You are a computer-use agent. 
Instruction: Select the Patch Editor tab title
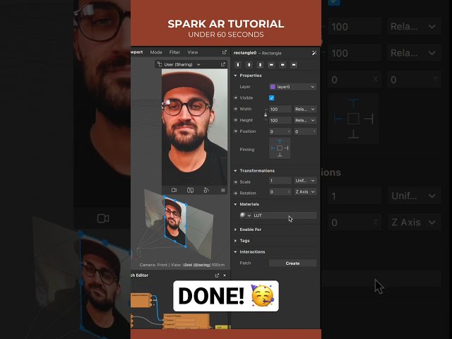[x=140, y=275]
